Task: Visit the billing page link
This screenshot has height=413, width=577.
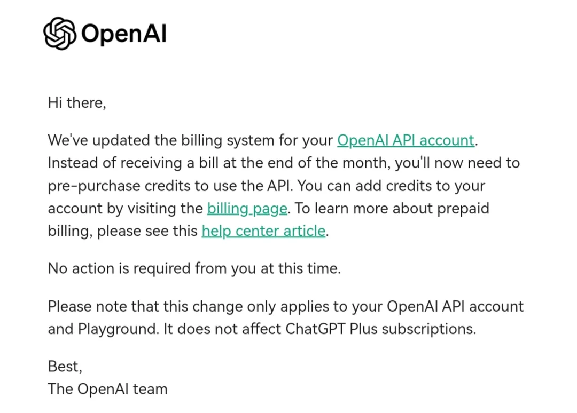Action: tap(247, 209)
